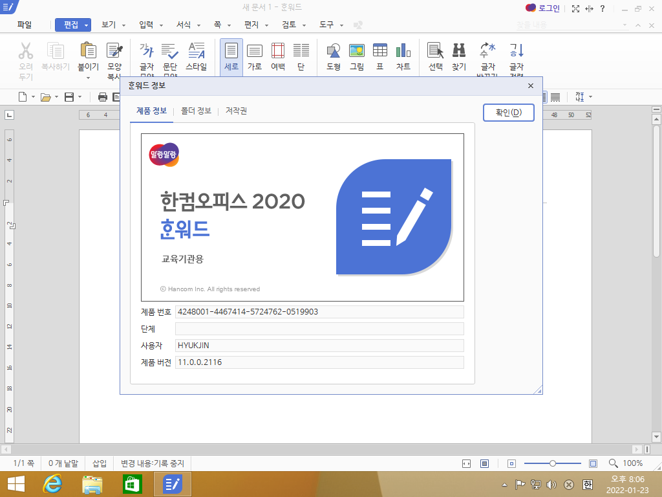Open the 서식 menu
This screenshot has height=497, width=662.
(184, 25)
